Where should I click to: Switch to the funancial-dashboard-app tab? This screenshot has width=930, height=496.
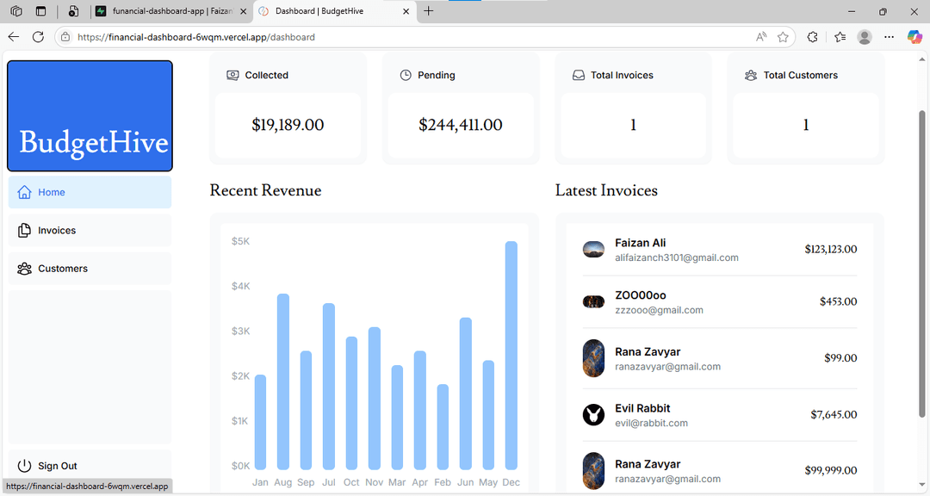[172, 11]
